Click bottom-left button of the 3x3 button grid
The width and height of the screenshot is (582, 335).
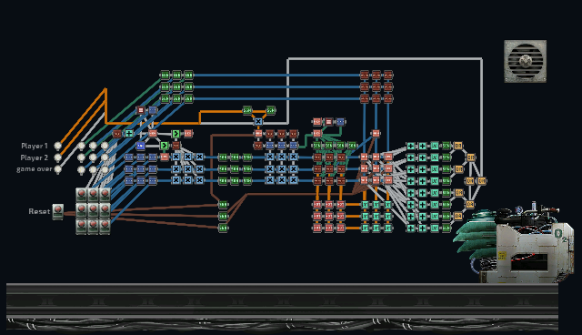click(x=82, y=226)
